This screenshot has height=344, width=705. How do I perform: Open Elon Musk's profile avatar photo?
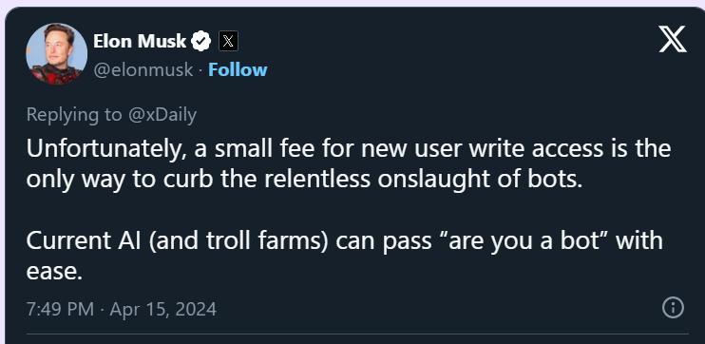coord(57,54)
